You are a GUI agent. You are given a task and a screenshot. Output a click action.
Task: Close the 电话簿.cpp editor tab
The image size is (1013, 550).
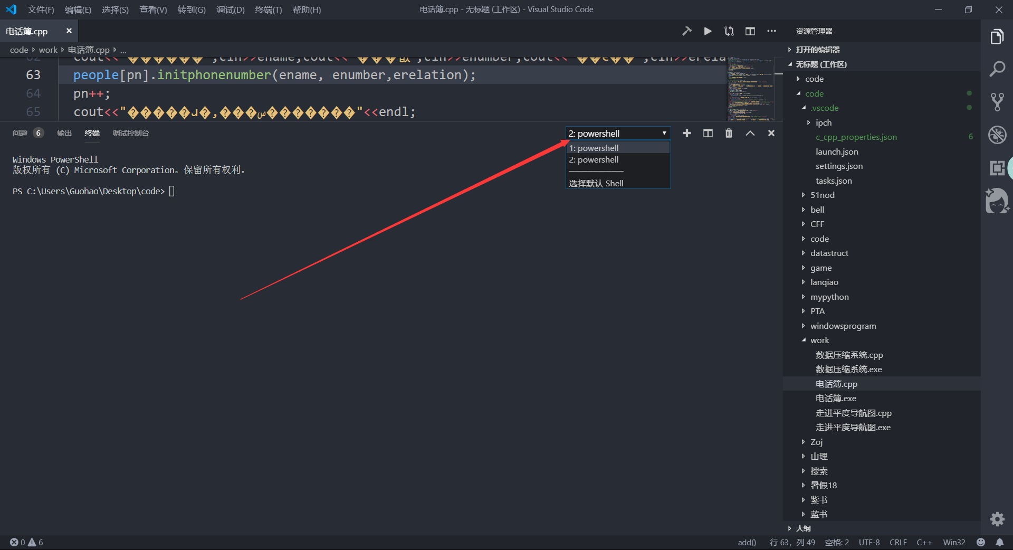tap(69, 31)
